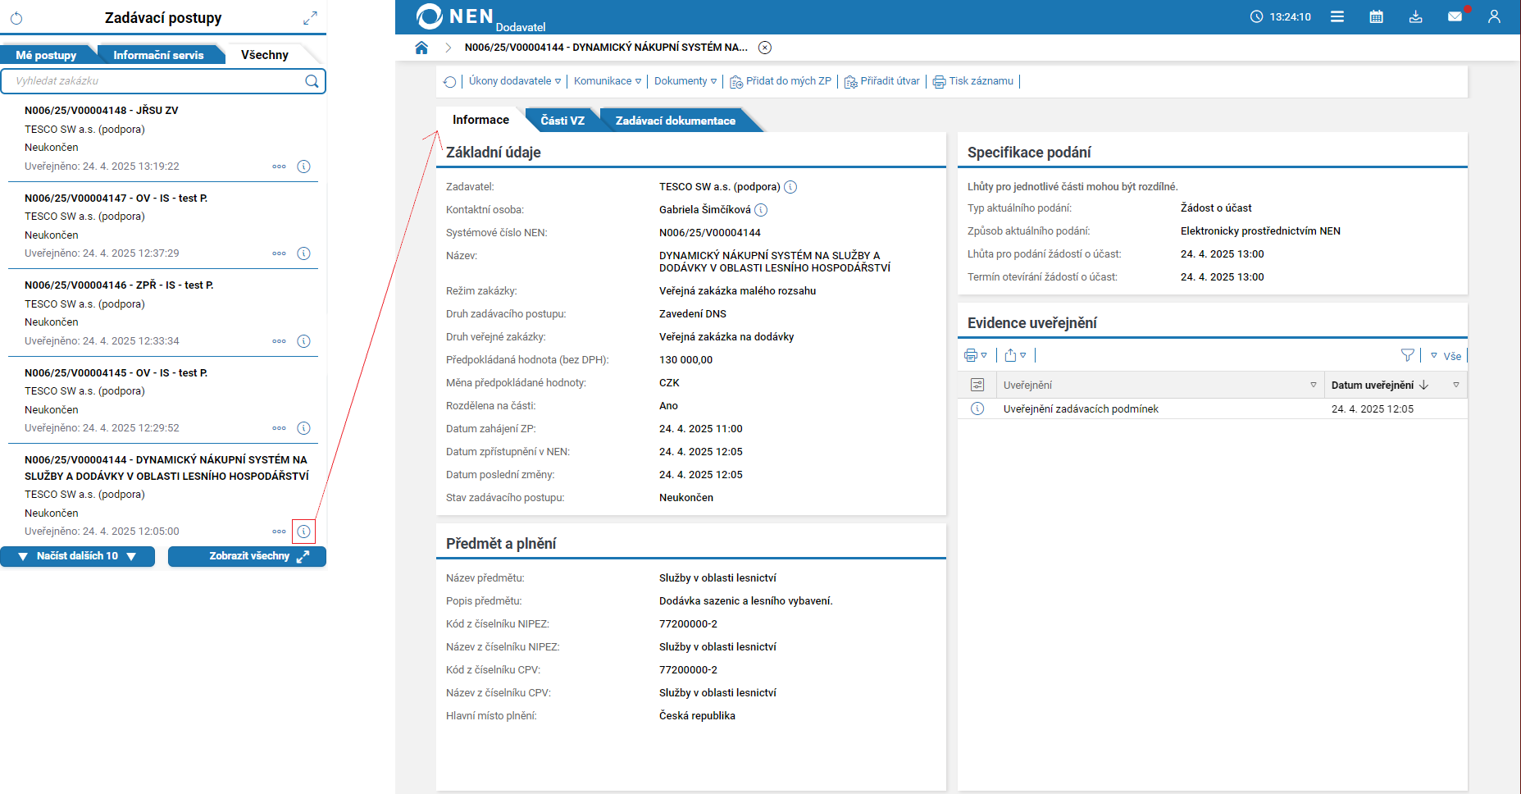The image size is (1521, 794).
Task: Click Zobrazit všechny button
Action: click(x=247, y=556)
